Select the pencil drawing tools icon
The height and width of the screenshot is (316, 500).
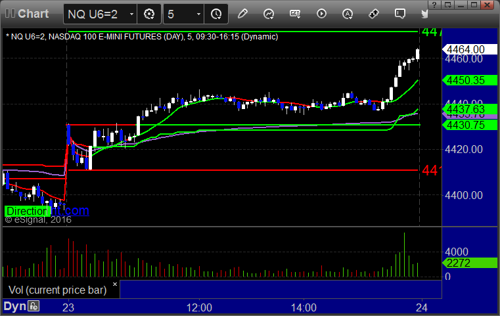click(x=242, y=14)
